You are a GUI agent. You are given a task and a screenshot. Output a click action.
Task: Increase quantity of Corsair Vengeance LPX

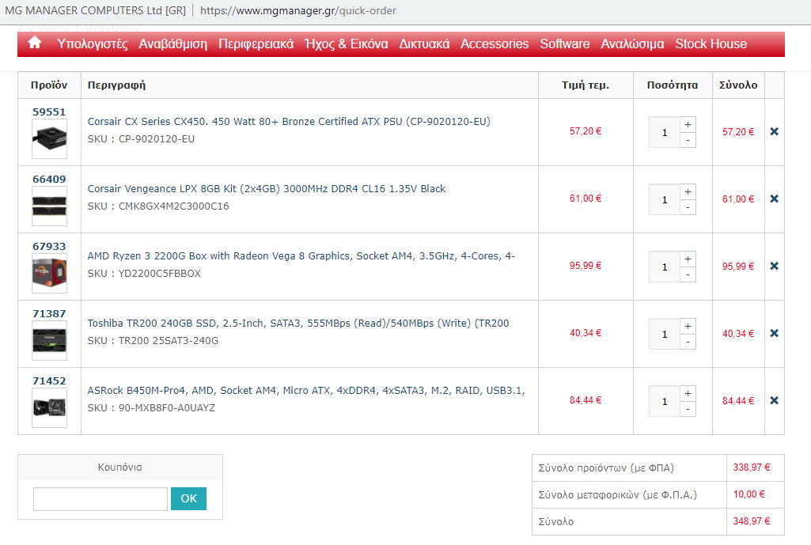pos(688,192)
